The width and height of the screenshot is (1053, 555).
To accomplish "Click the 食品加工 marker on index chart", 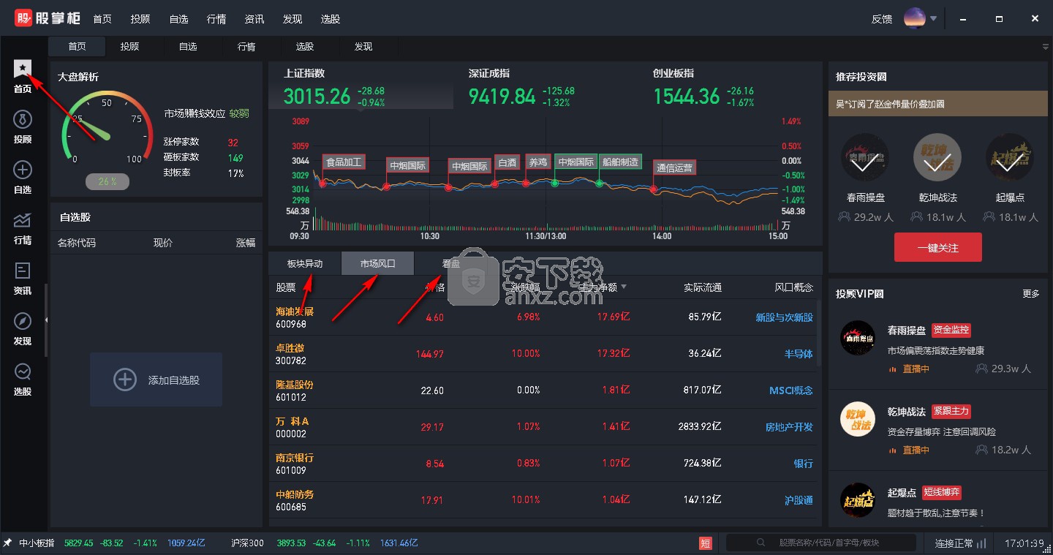I will click(x=344, y=162).
